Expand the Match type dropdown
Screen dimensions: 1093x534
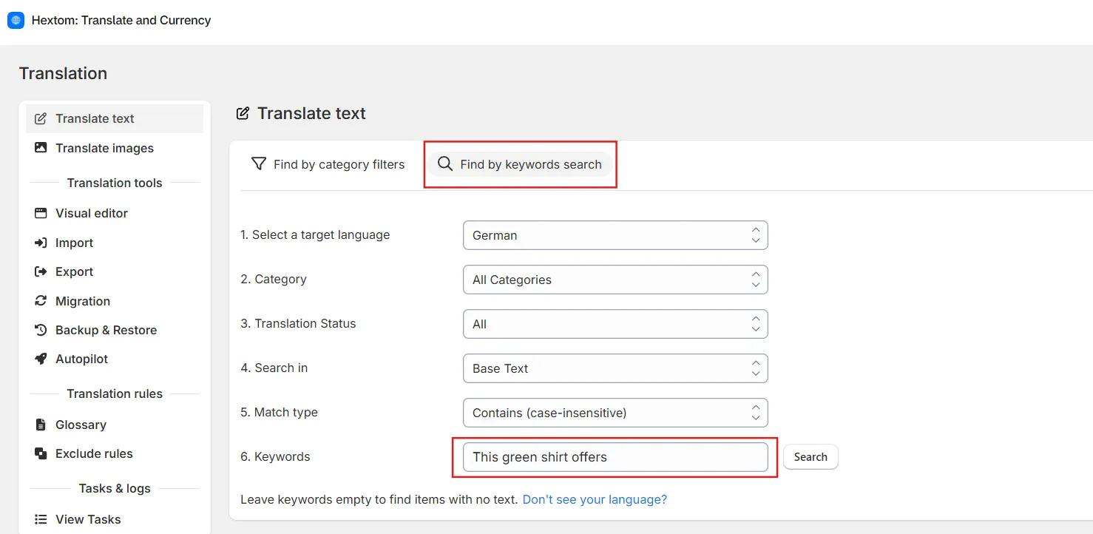pos(615,413)
